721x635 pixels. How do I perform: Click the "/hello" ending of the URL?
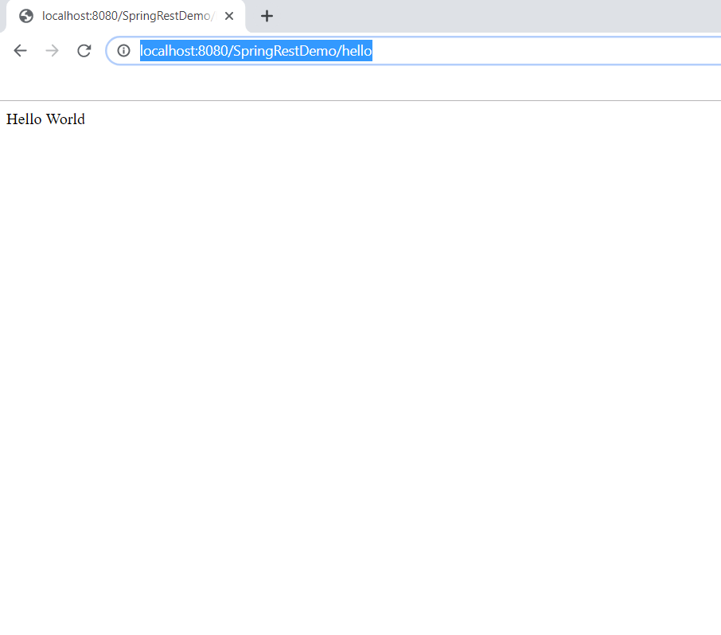[355, 51]
